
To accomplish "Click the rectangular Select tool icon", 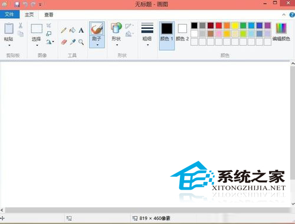I will (37, 28).
